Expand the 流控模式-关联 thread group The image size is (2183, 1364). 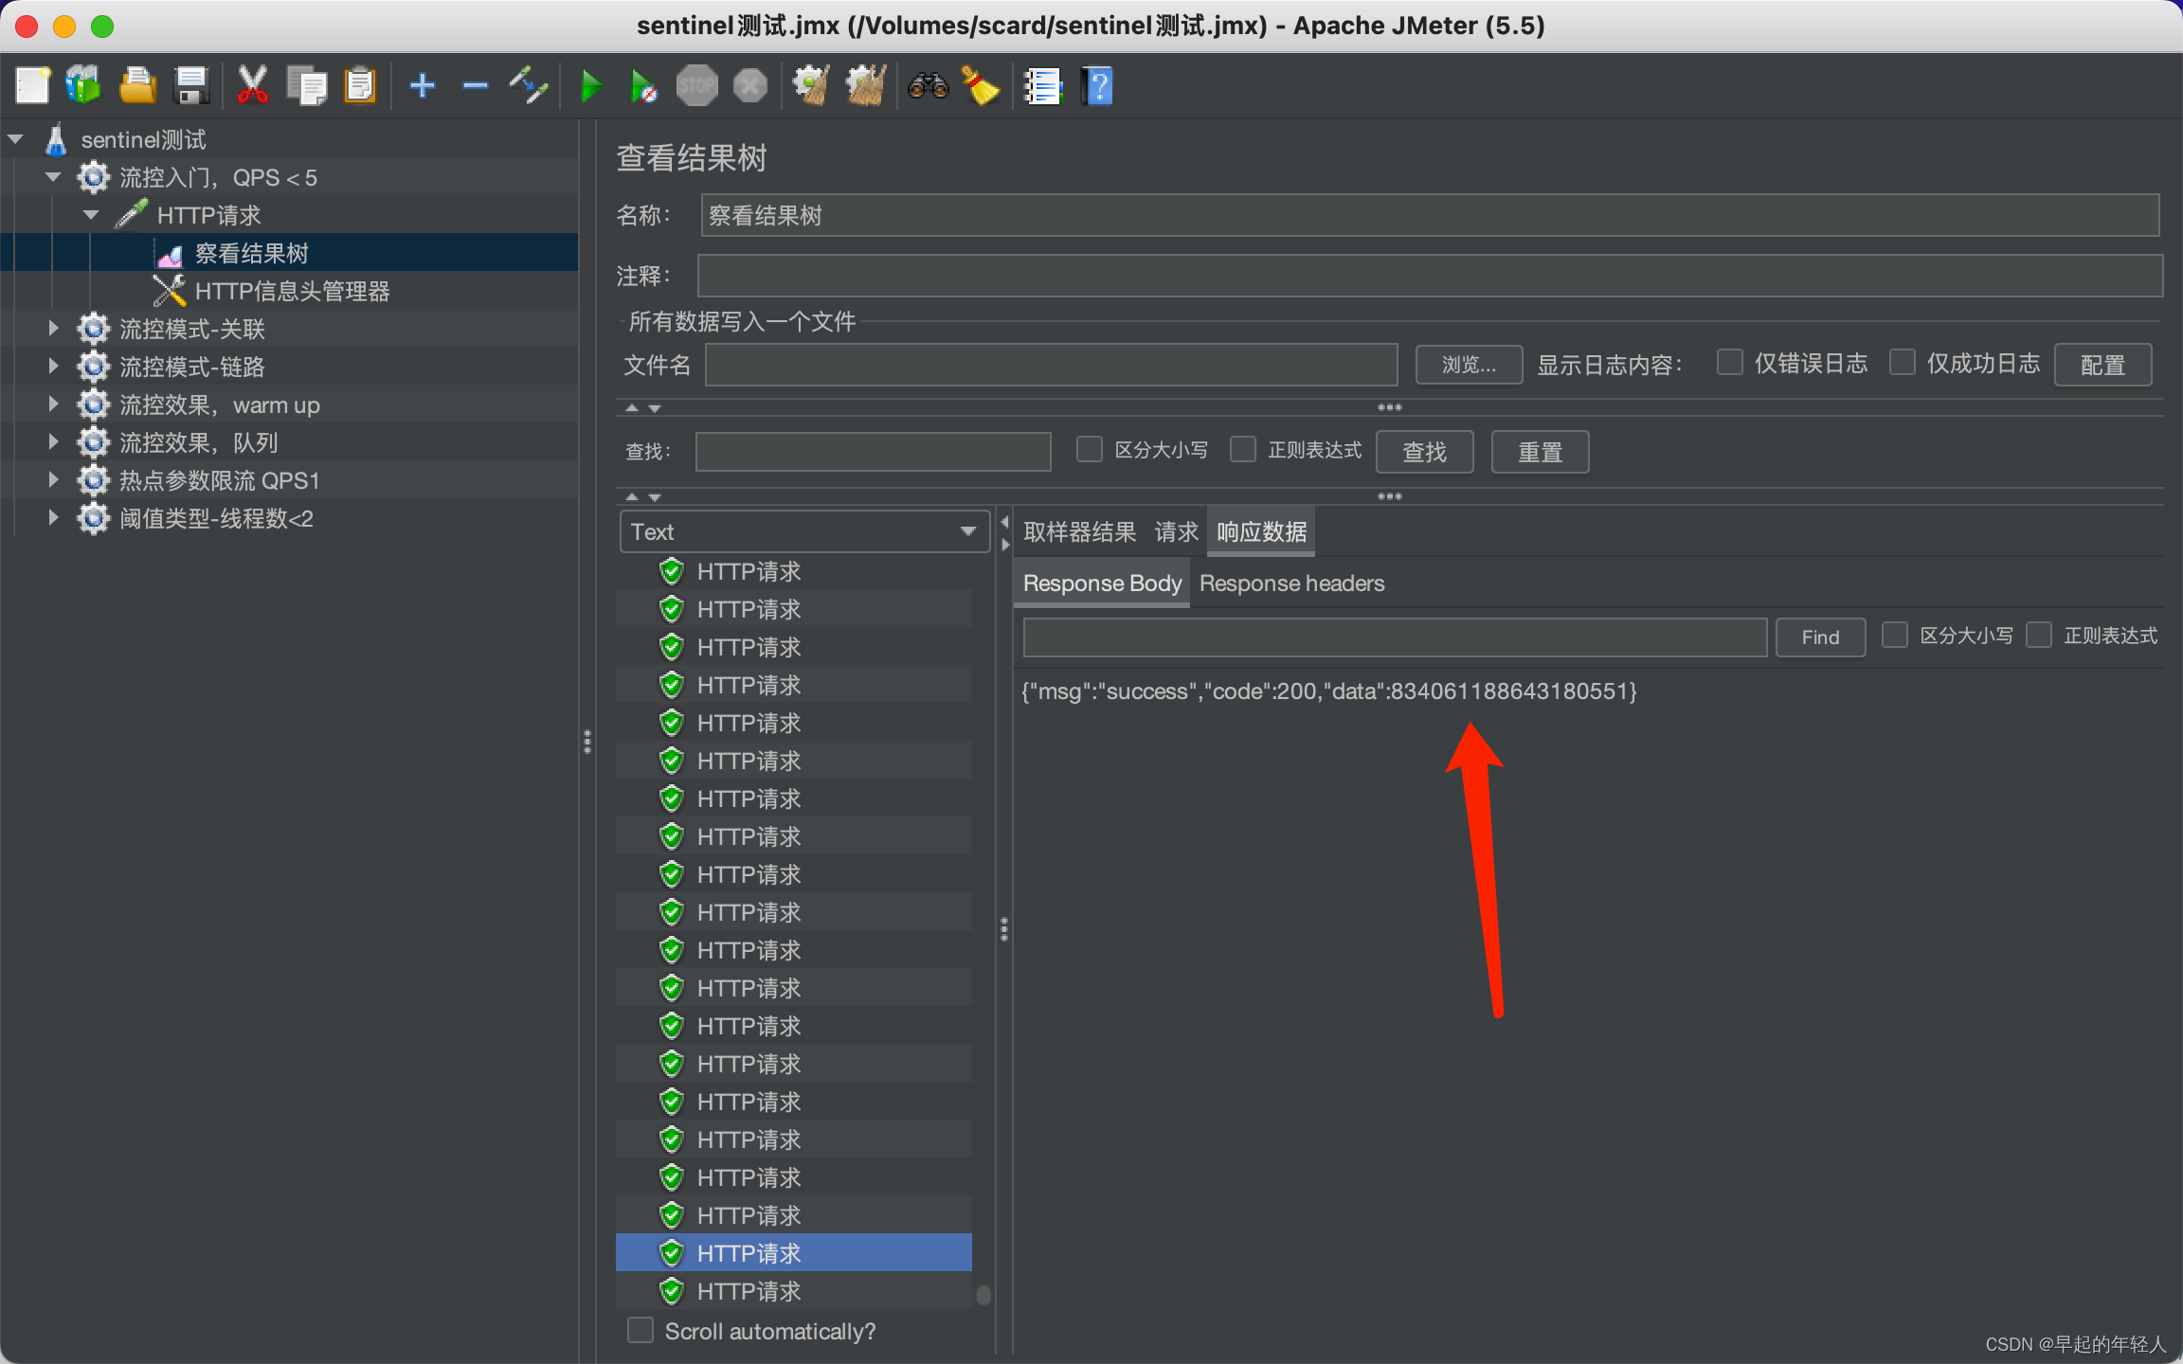pos(54,329)
